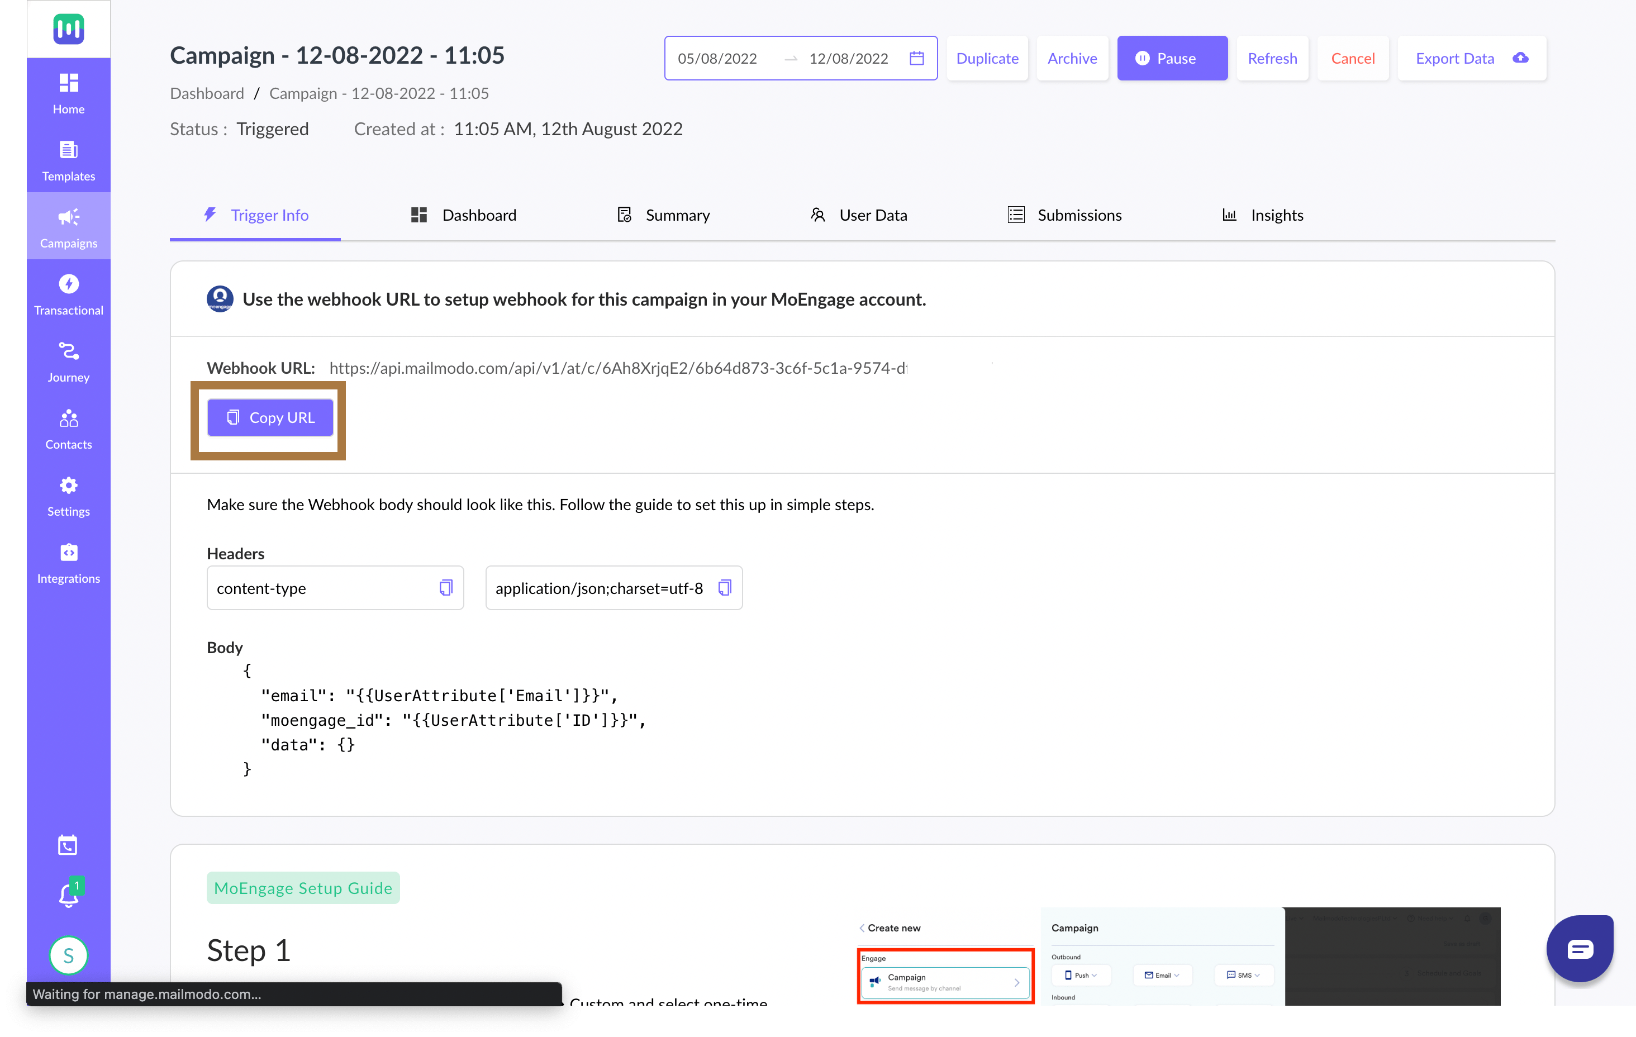Screen dimensions: 1636x1037
Task: Pause the campaign
Action: [x=1172, y=59]
